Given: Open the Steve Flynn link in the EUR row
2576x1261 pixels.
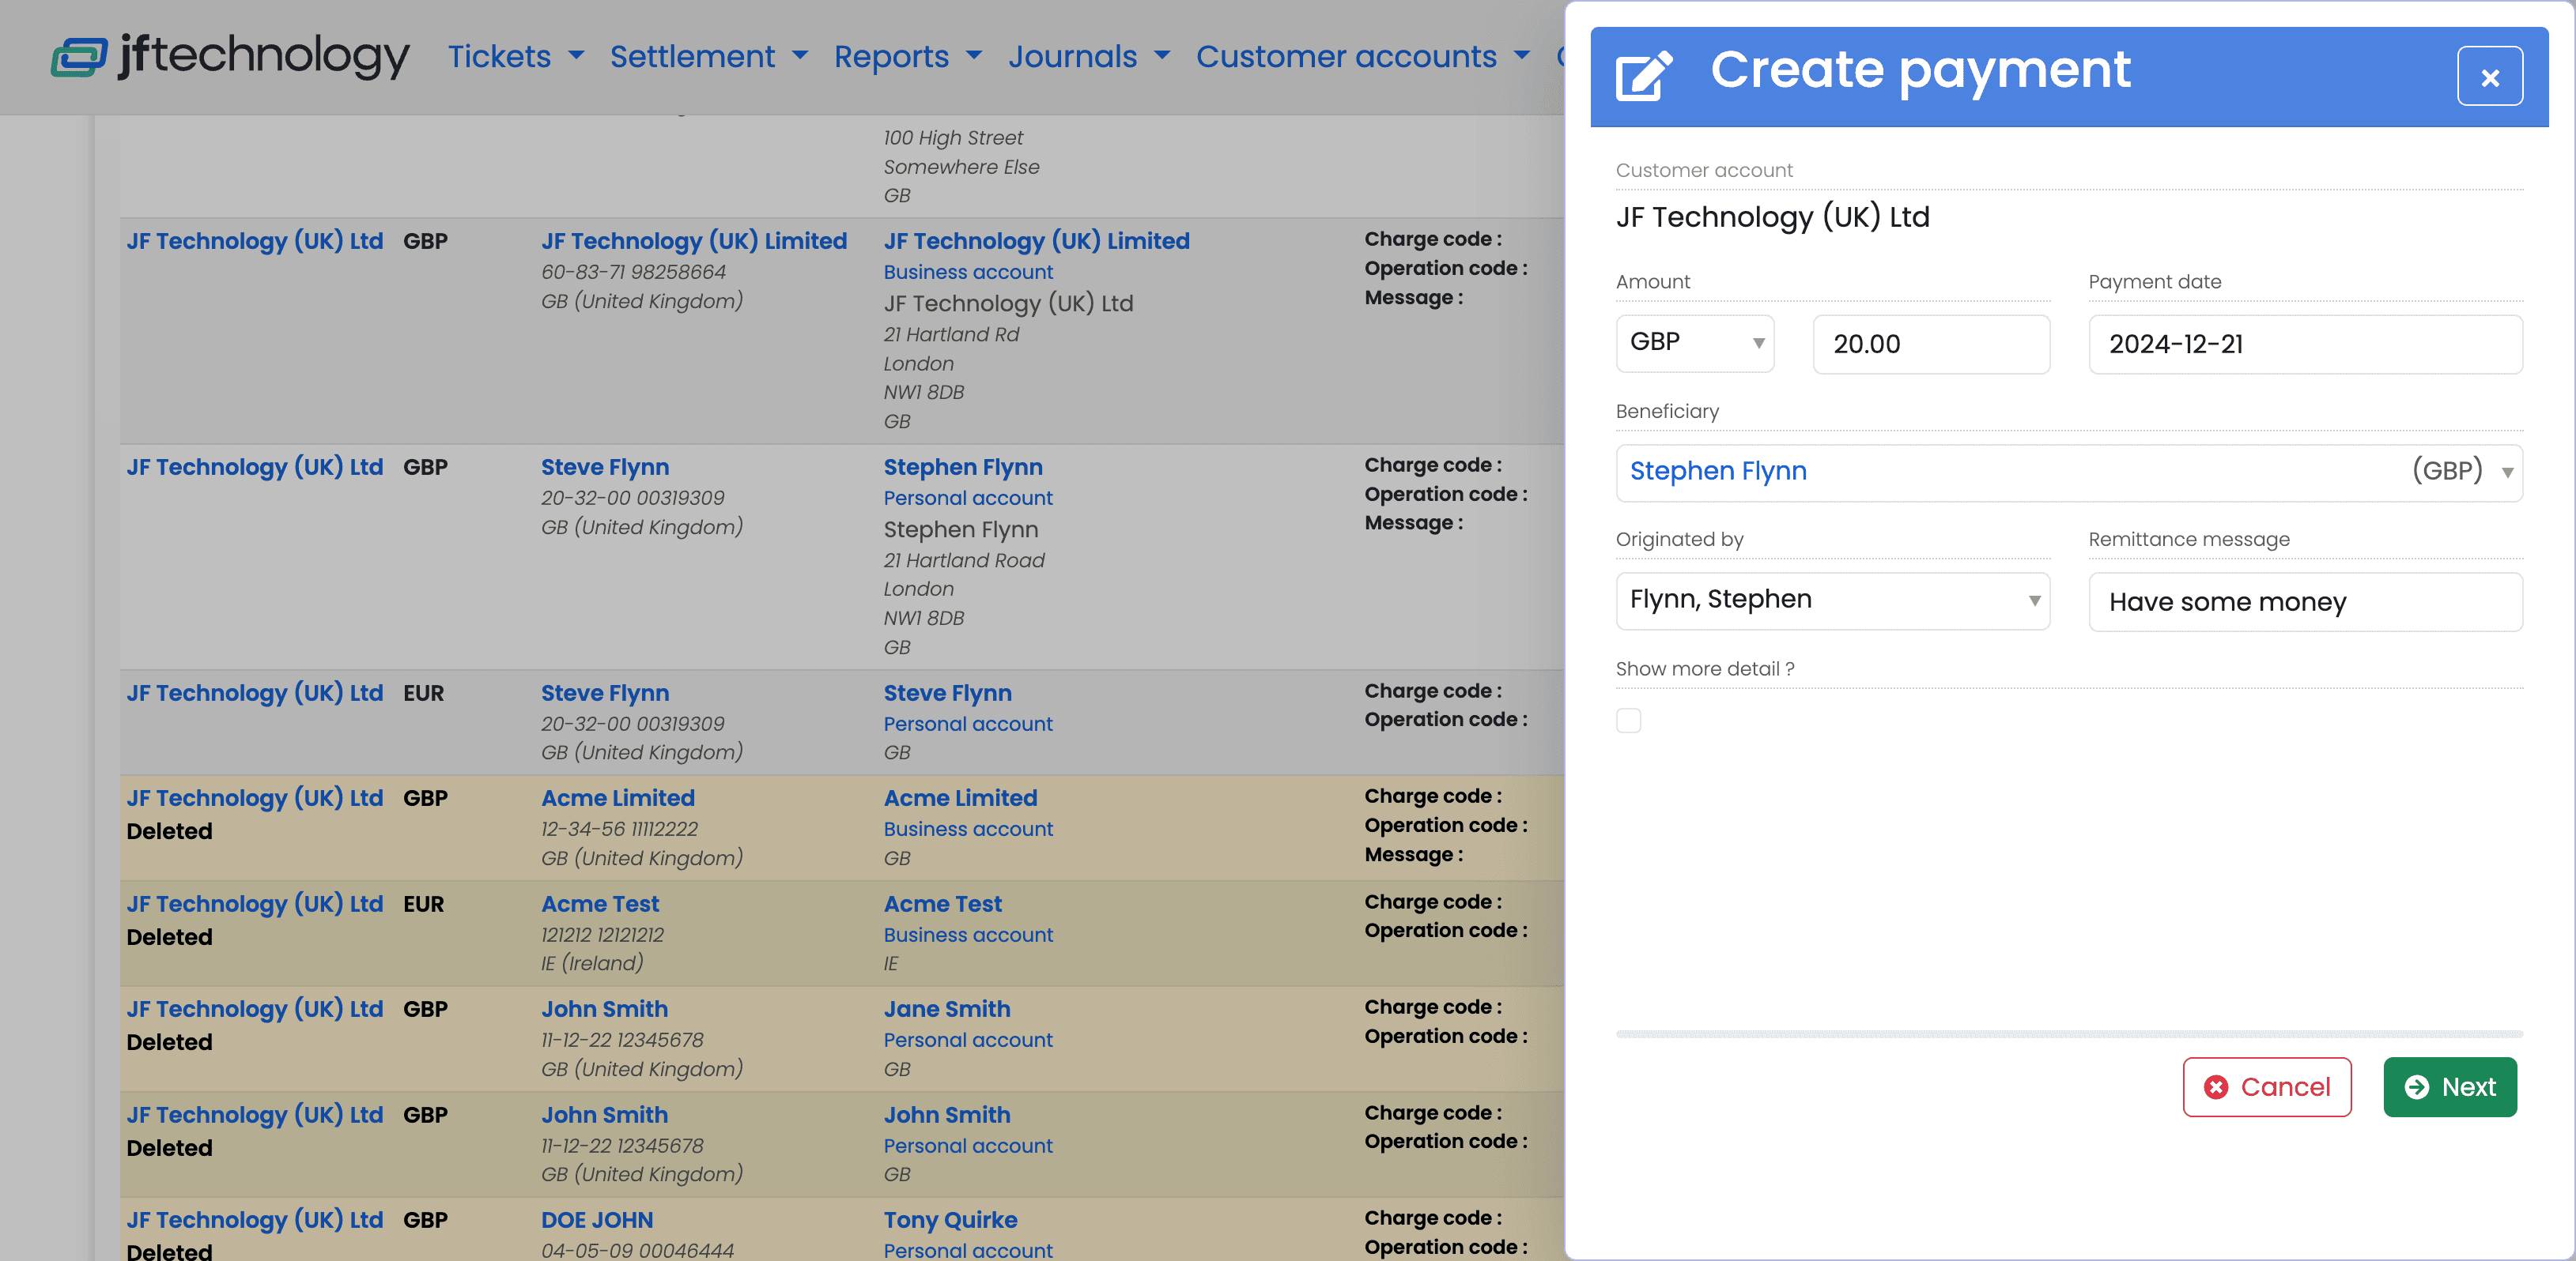Looking at the screenshot, I should coord(604,692).
